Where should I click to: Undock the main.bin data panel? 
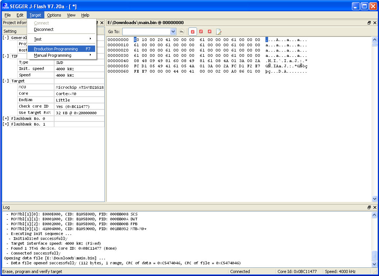pos(369,23)
